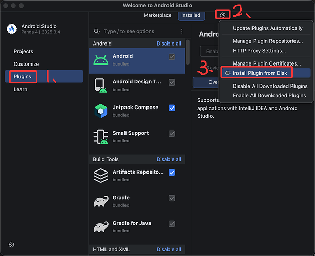Open Projects in the sidebar

(x=44, y=51)
